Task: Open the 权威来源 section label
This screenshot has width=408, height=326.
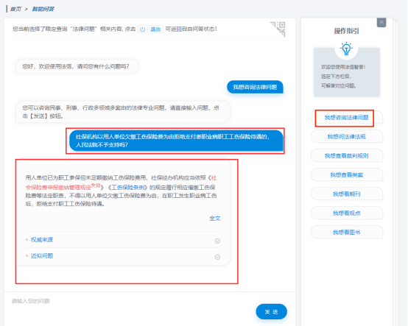Action: (x=42, y=240)
